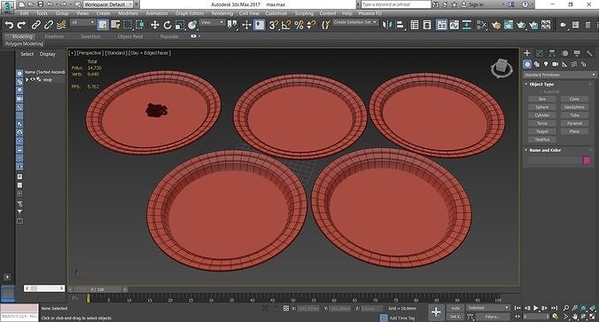Click the object color swatch
Screen dimensions: 599x322
pos(587,161)
